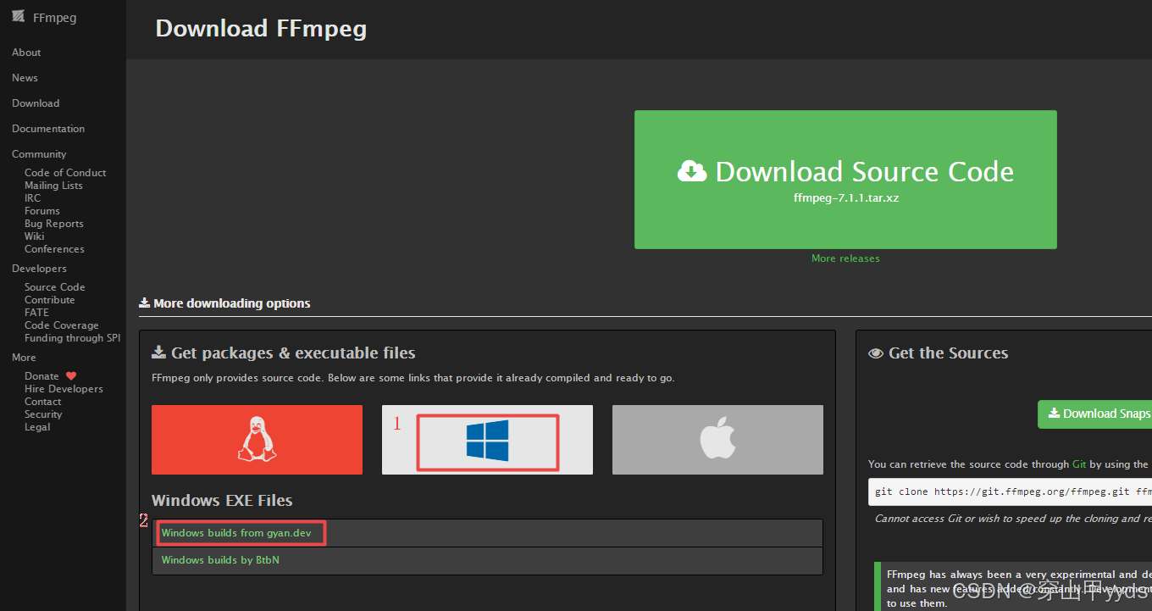Go to Download sidebar item
Image resolution: width=1152 pixels, height=611 pixels.
pos(36,103)
